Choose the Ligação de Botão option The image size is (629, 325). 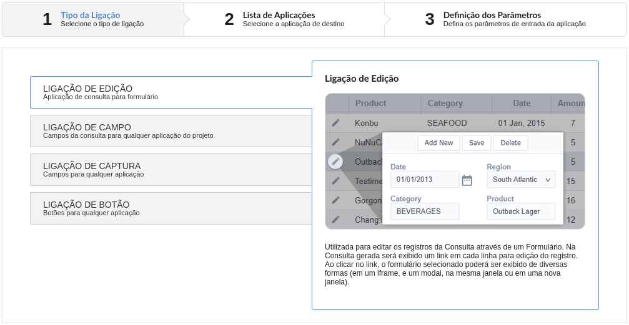[x=171, y=208]
